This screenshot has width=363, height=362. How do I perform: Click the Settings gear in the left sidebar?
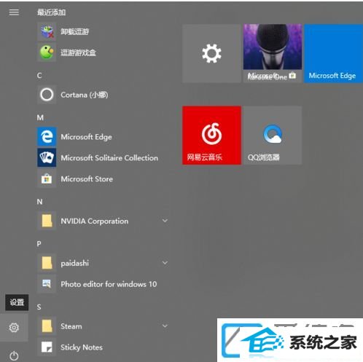14,328
